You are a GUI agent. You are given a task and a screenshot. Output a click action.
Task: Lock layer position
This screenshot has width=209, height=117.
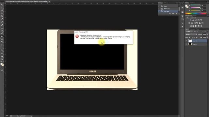194,38
